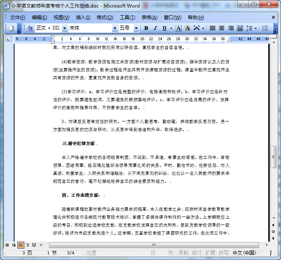Go to previous page browse button
Screen dimensions: 281x260
[273, 225]
